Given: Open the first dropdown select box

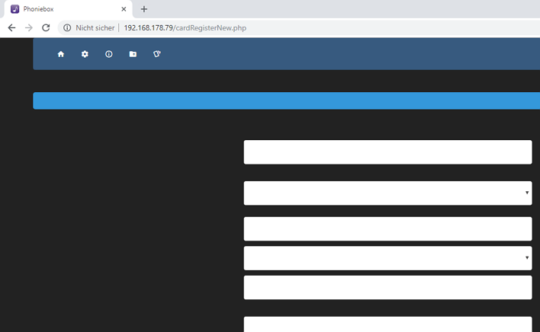Looking at the screenshot, I should click(x=387, y=193).
